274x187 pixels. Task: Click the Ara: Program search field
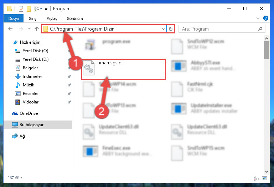pos(219,29)
